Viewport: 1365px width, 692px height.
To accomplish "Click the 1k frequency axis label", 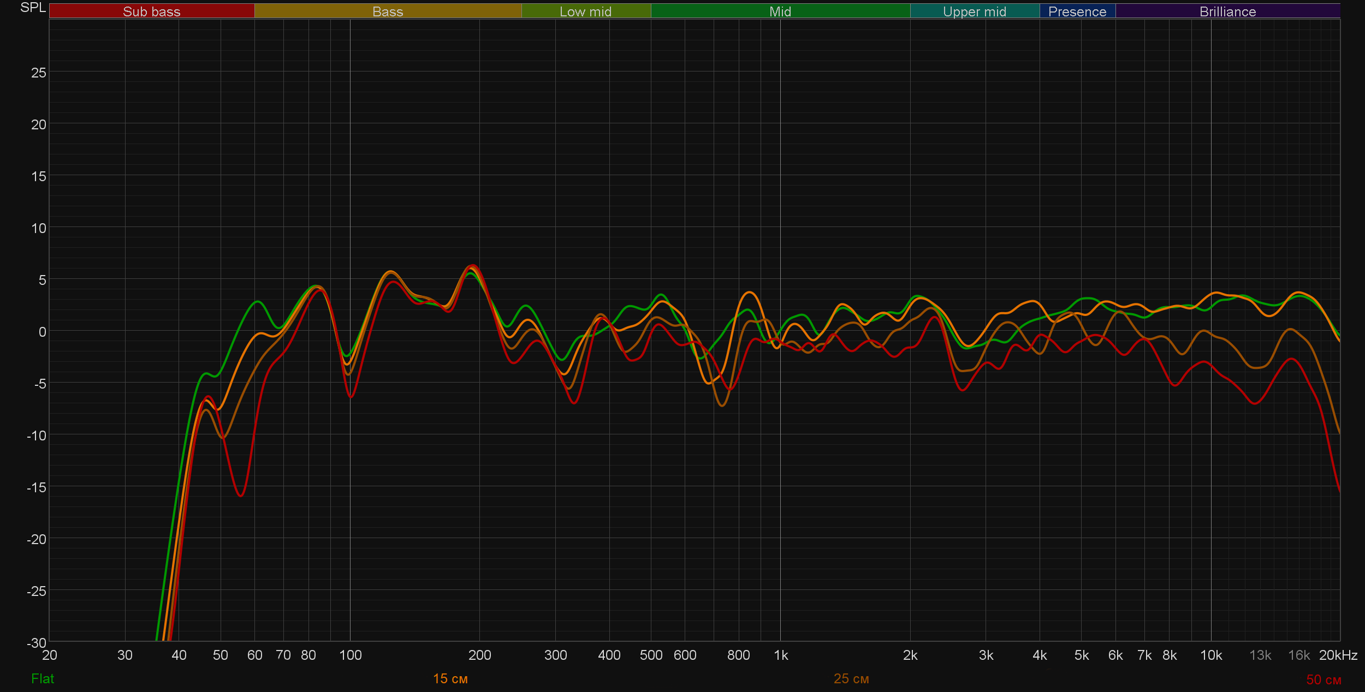I will 781,655.
